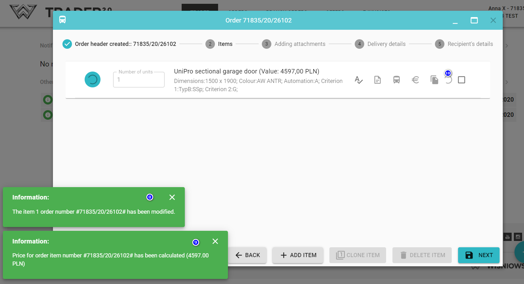Click the bus icon in the order title bar
The height and width of the screenshot is (284, 524).
[62, 20]
